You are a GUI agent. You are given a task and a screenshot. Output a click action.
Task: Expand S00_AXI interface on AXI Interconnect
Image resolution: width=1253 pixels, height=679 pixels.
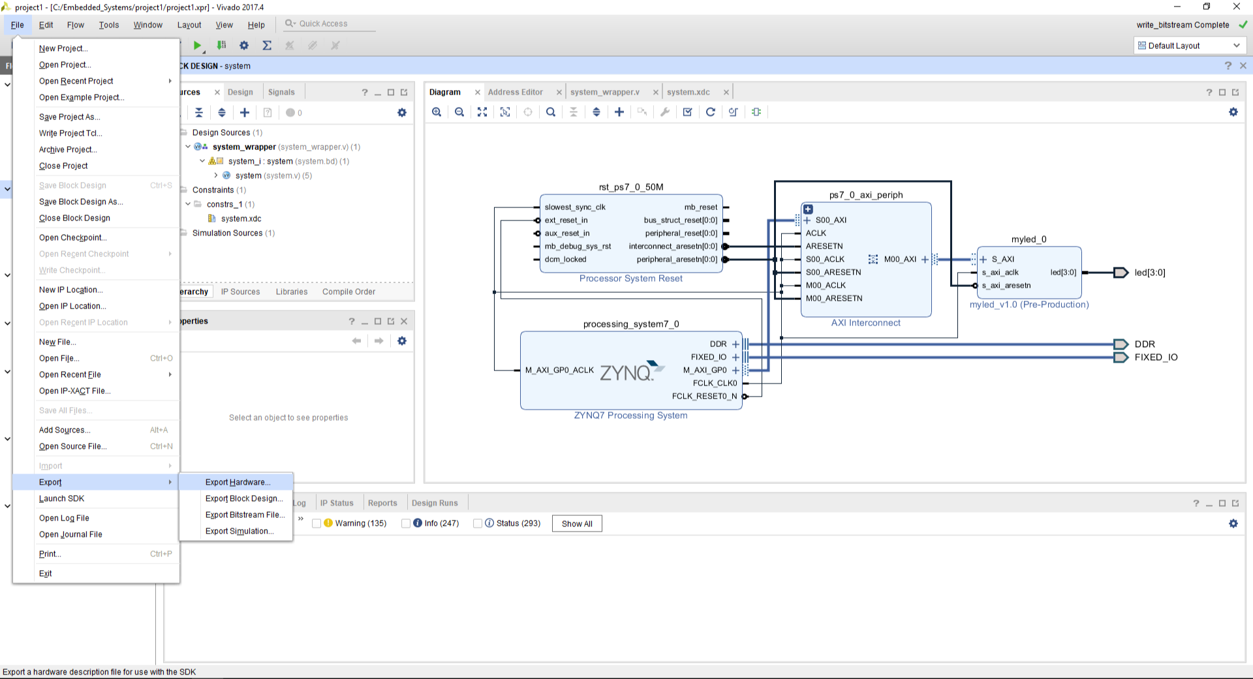[x=807, y=220]
